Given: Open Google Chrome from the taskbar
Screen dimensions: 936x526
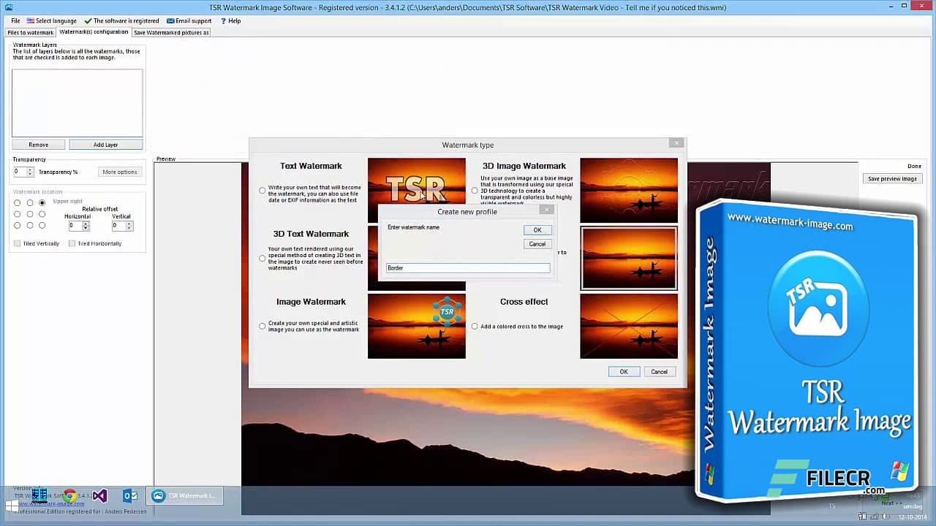Looking at the screenshot, I should pyautogui.click(x=69, y=496).
